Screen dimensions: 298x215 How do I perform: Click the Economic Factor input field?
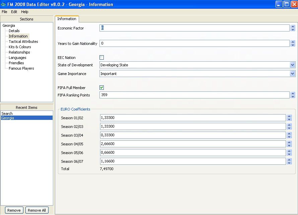(195, 28)
